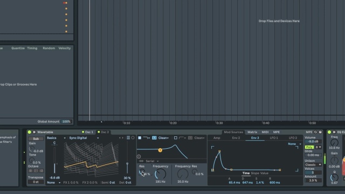
Task: Click the wavetable position slider at 30 %
Action: click(x=127, y=163)
